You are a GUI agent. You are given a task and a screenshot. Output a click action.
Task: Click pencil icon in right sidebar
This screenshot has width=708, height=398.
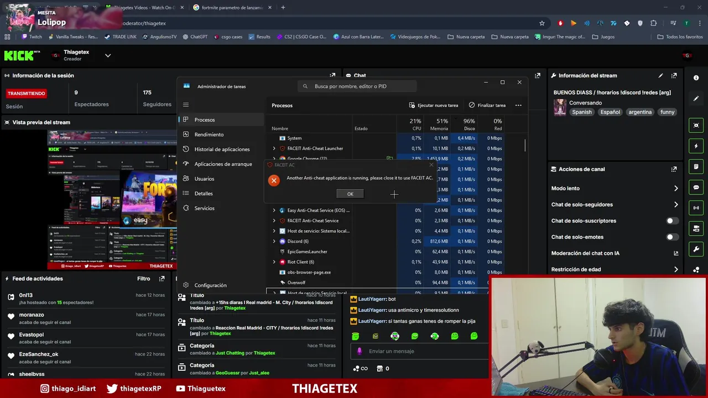click(696, 98)
